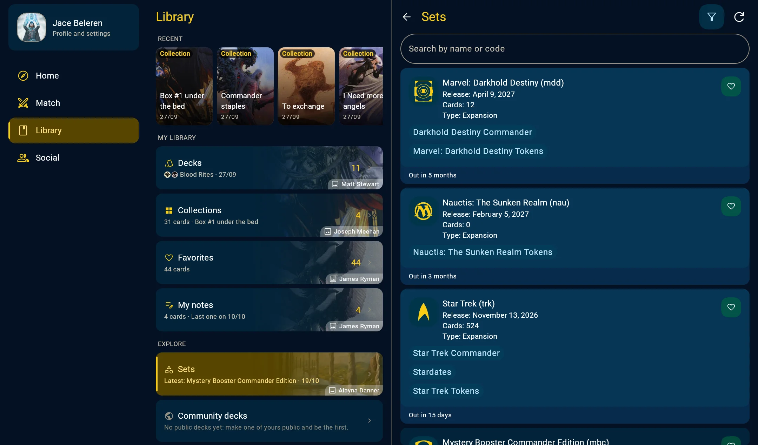The height and width of the screenshot is (445, 758).
Task: Click the Alayna Danner artist credit badge
Action: pos(354,390)
